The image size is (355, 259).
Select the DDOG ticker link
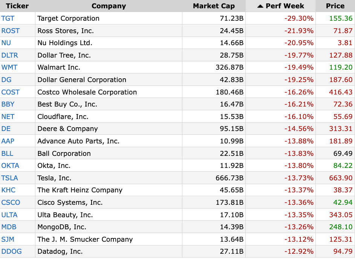[11, 251]
